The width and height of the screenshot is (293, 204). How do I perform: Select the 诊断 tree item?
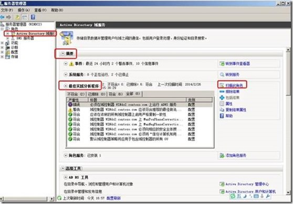point(14,47)
